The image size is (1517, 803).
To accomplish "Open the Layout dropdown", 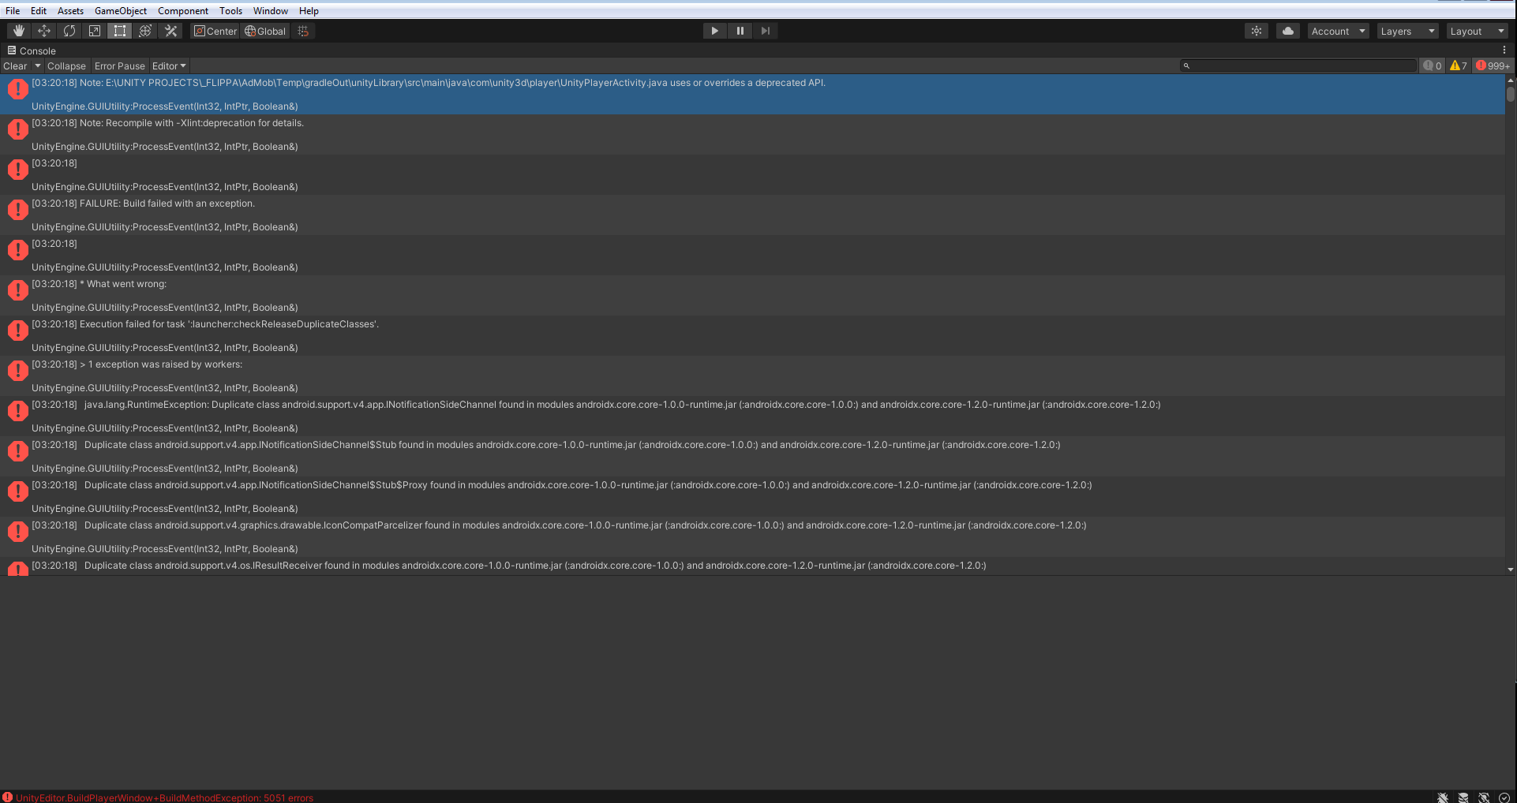I will (1475, 31).
